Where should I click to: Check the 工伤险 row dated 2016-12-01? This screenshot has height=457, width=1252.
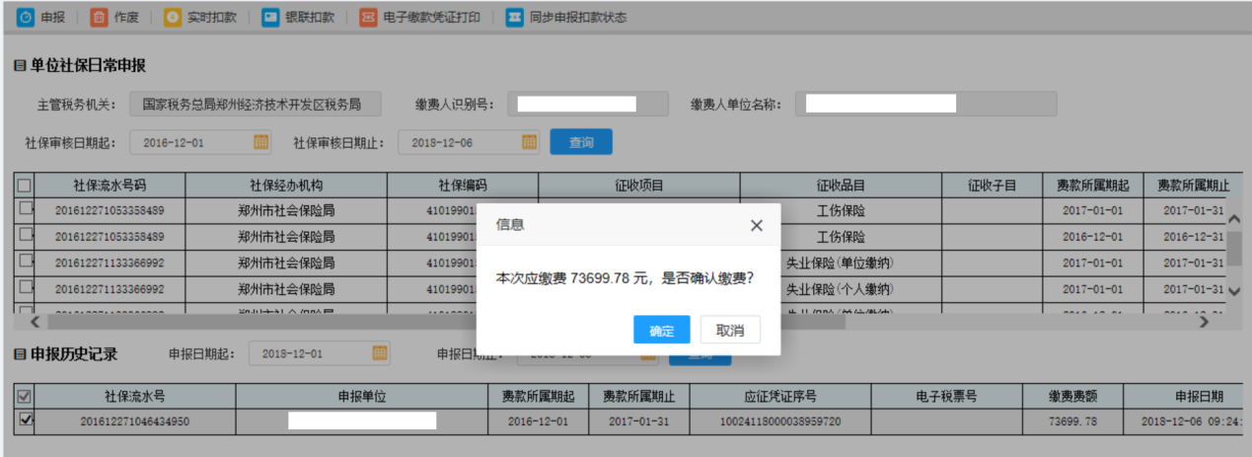pos(26,234)
